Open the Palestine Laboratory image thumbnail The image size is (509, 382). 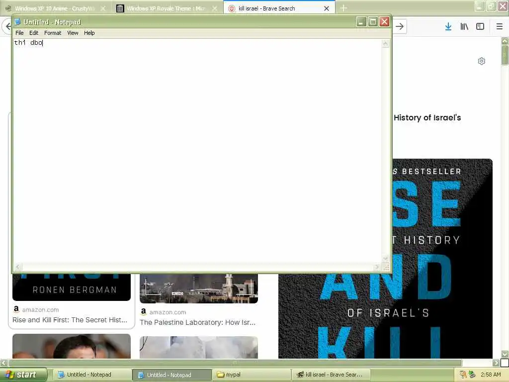pyautogui.click(x=199, y=288)
